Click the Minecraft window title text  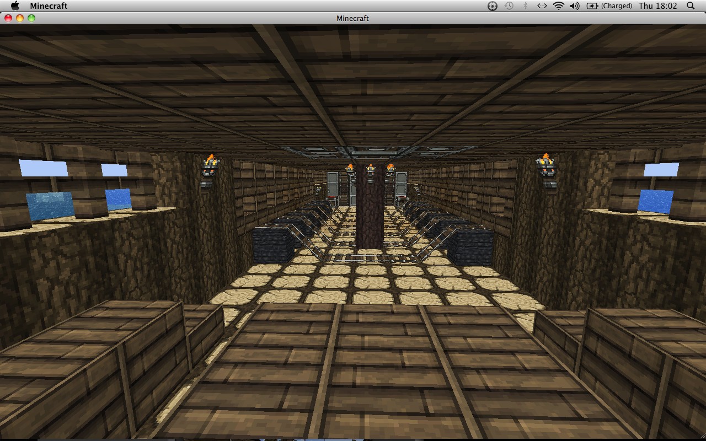coord(352,18)
